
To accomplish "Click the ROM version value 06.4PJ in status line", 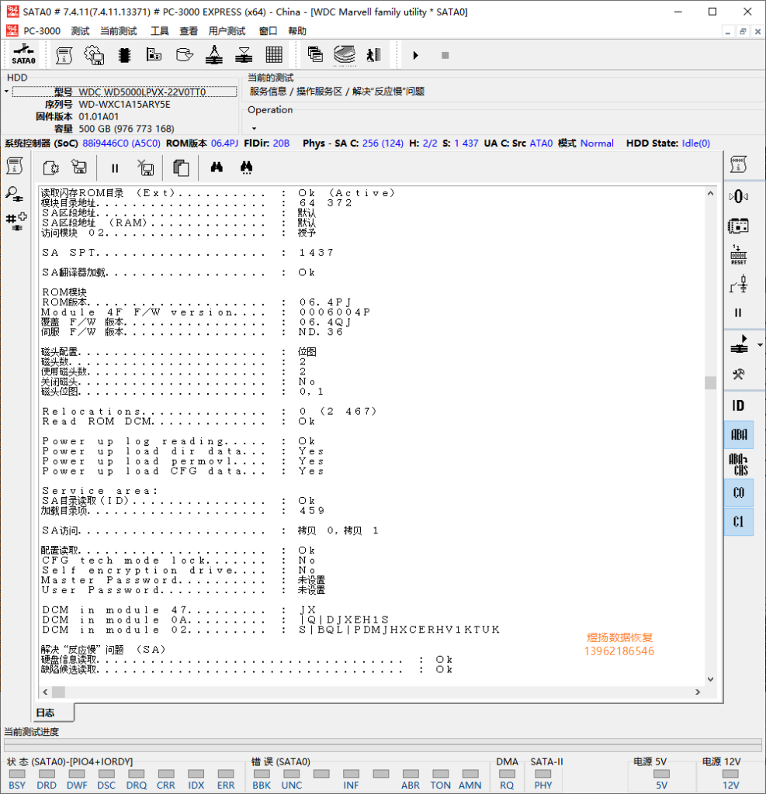I will 224,143.
